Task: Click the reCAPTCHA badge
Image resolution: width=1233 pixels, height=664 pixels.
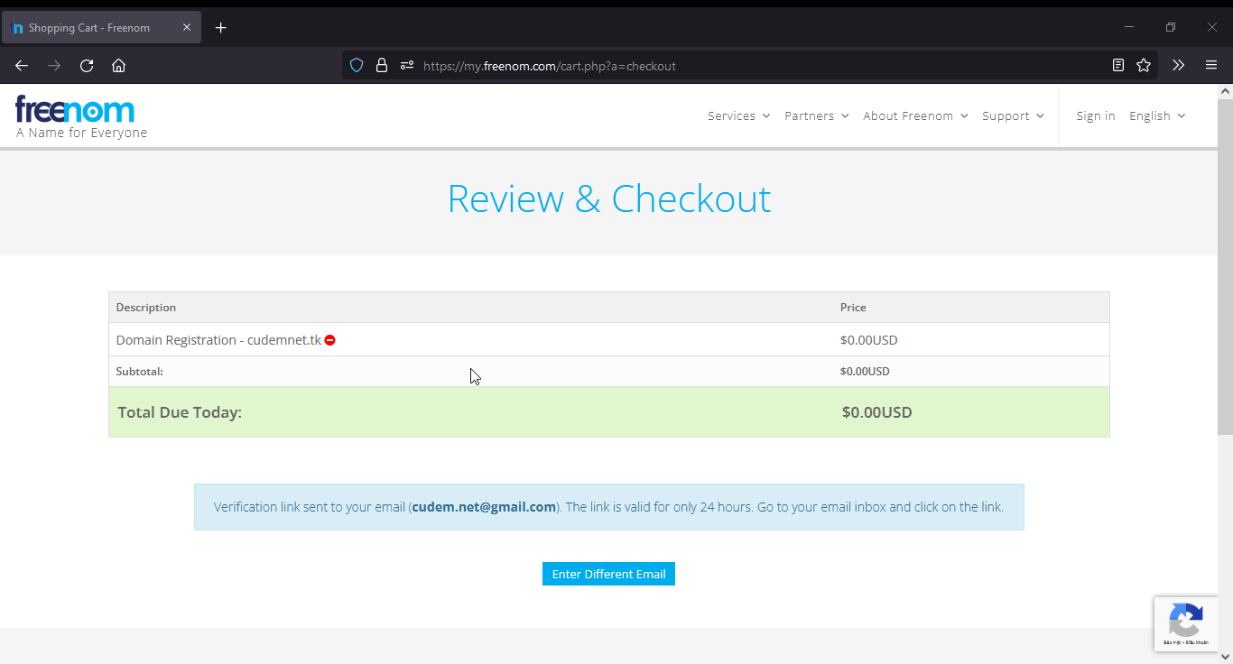Action: [1185, 623]
